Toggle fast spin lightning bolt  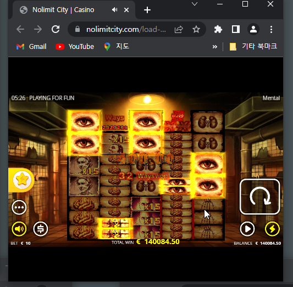point(272,229)
